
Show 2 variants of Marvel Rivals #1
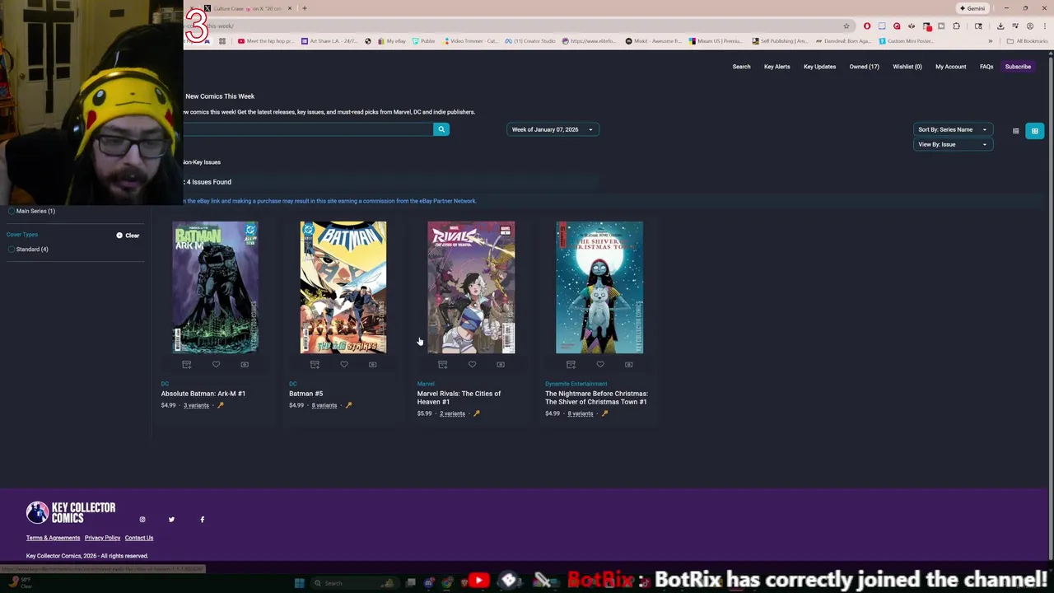(x=452, y=413)
